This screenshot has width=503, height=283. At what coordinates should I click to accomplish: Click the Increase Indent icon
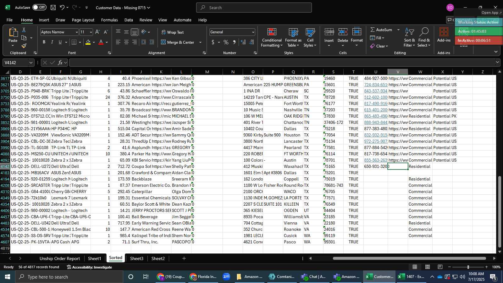point(152,42)
